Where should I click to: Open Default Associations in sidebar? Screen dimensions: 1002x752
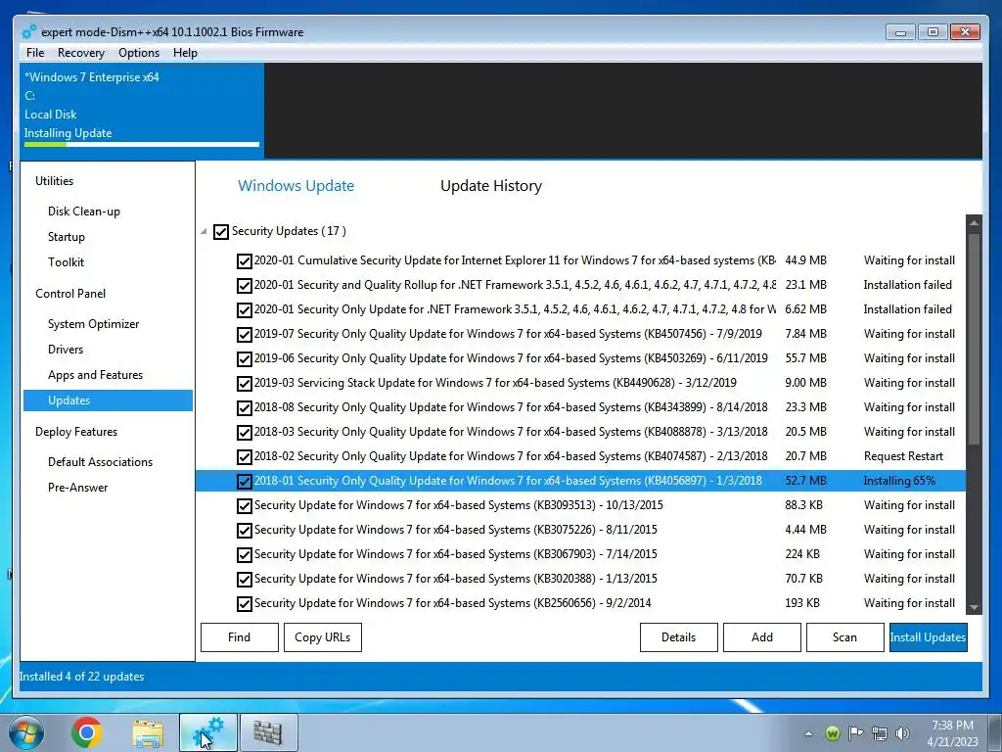click(101, 462)
